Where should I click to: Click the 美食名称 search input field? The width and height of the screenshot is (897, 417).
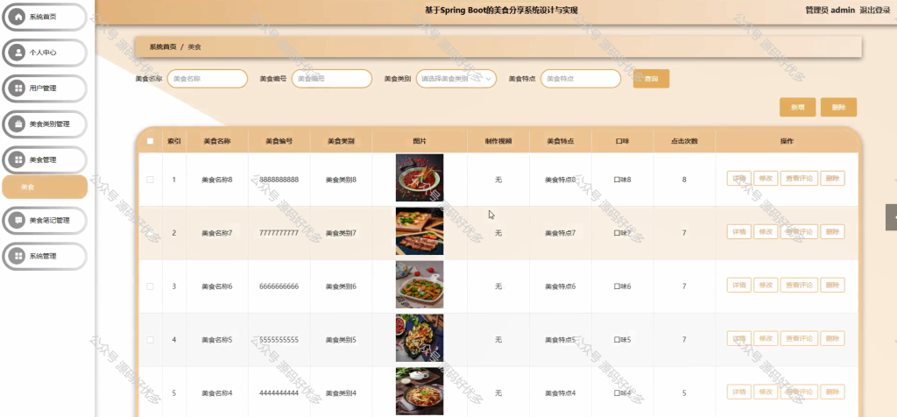tap(207, 79)
